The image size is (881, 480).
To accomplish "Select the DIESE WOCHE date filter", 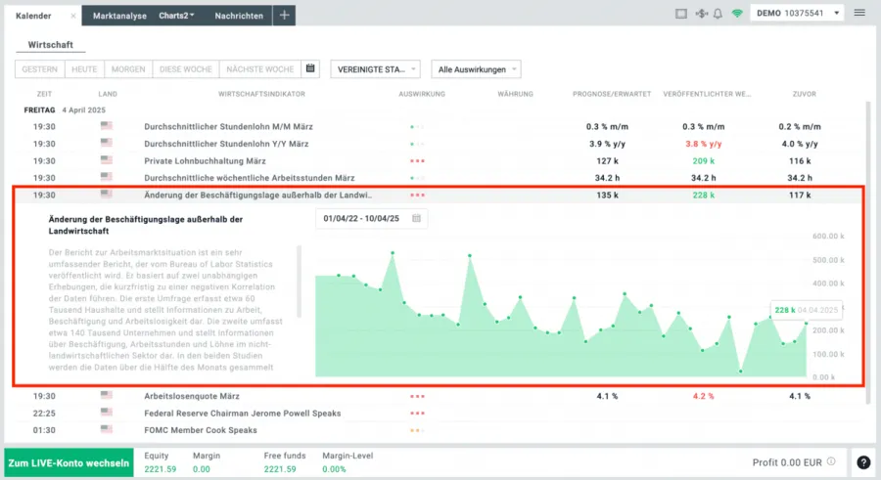I will coord(185,68).
